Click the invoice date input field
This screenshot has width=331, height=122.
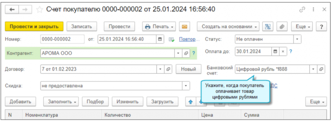pyautogui.click(x=127, y=39)
